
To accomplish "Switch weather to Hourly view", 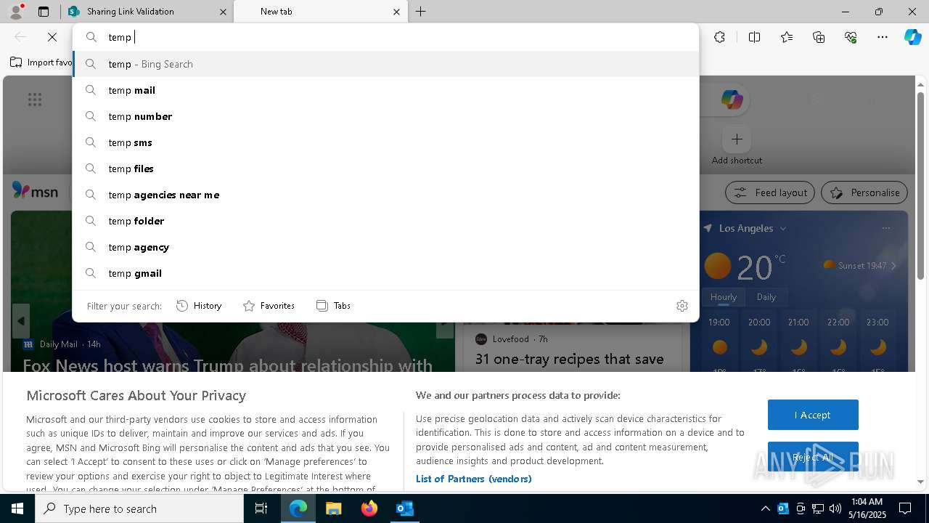I will [724, 296].
